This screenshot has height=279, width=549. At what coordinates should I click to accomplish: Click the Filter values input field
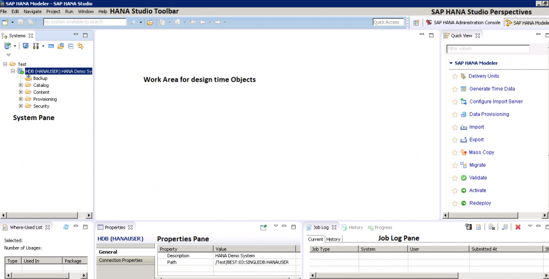click(x=487, y=49)
